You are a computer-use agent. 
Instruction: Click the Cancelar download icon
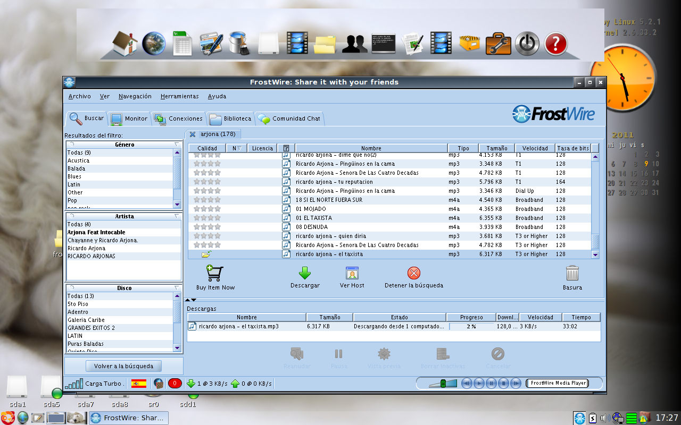click(x=498, y=354)
